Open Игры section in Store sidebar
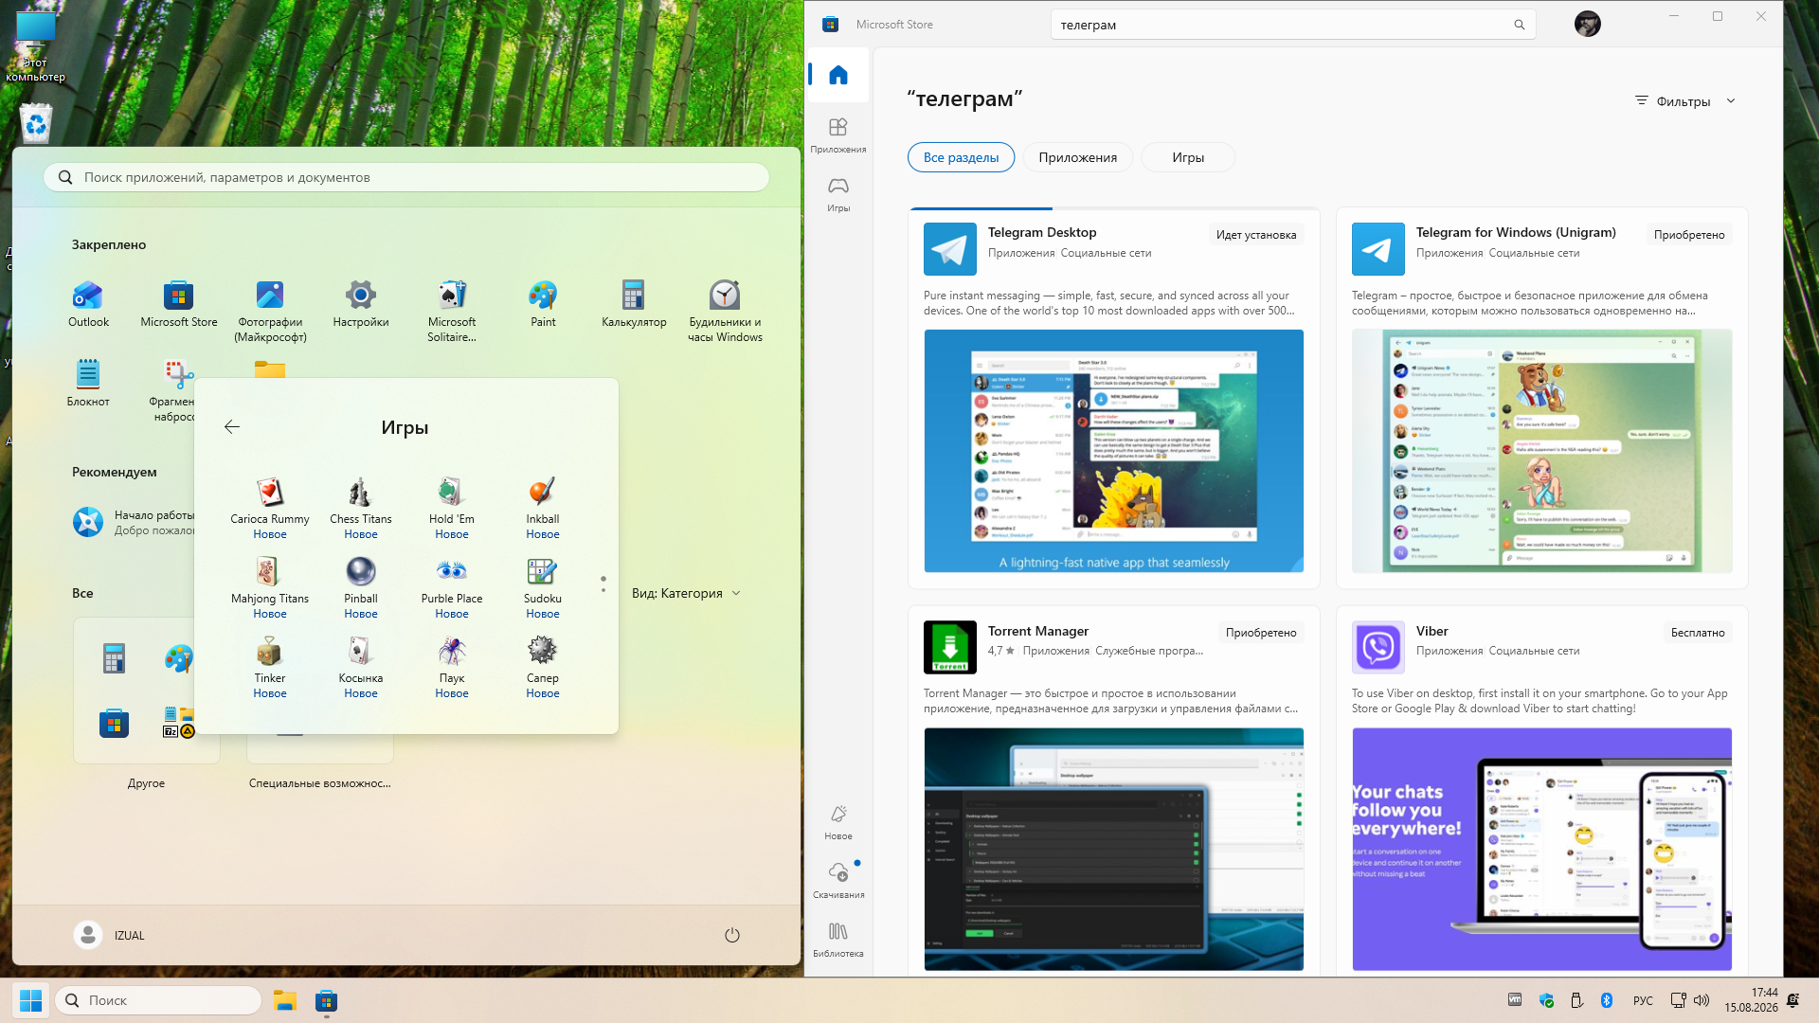The width and height of the screenshot is (1819, 1023). pos(838,193)
